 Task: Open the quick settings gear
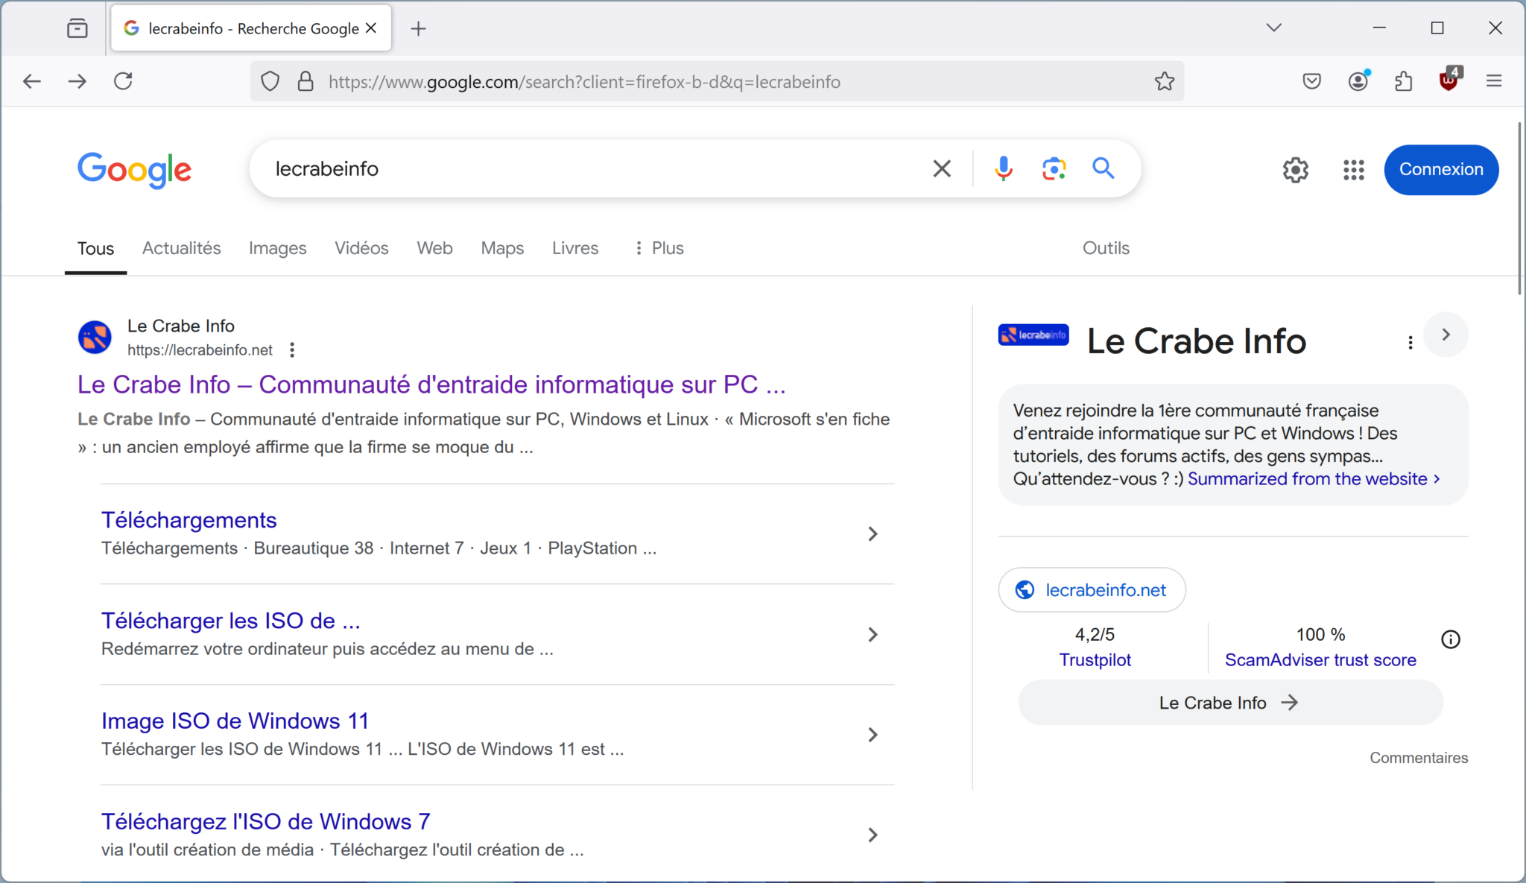pos(1296,170)
